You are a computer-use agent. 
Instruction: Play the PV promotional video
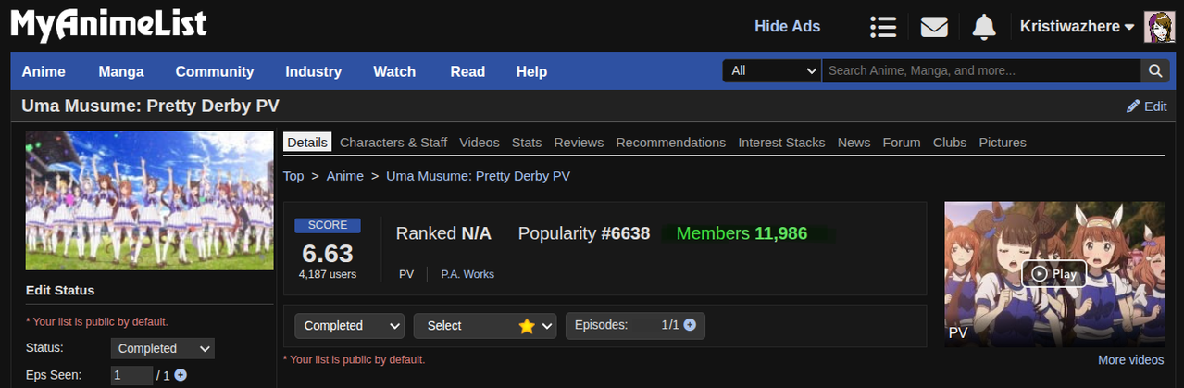[1054, 274]
